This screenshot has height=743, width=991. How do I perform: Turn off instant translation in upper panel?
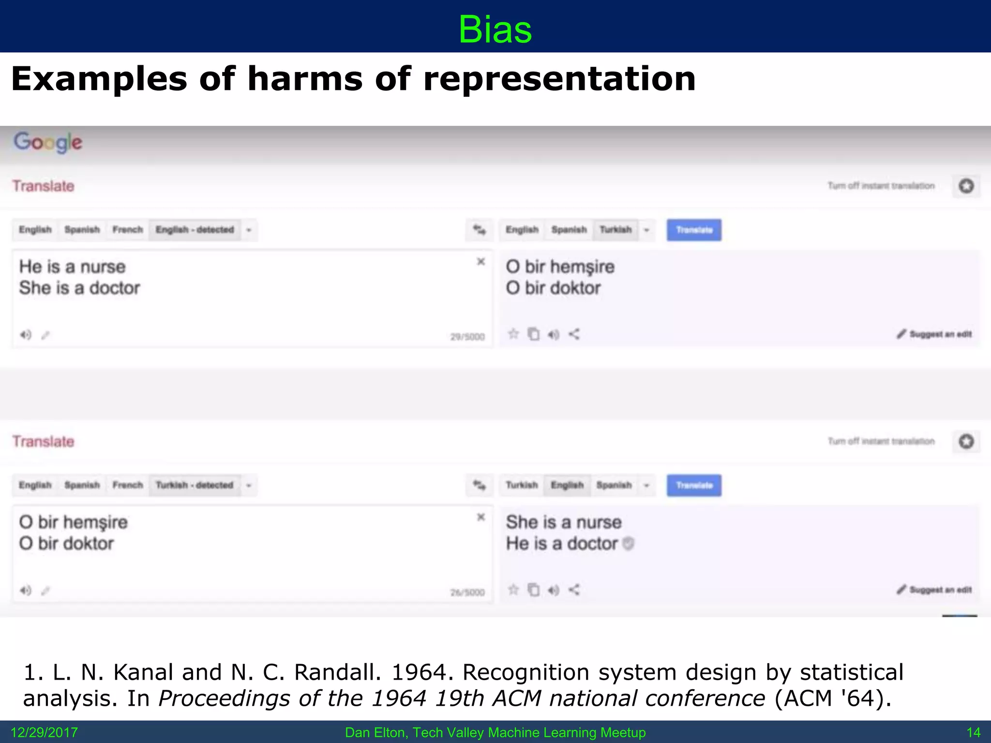tap(881, 186)
